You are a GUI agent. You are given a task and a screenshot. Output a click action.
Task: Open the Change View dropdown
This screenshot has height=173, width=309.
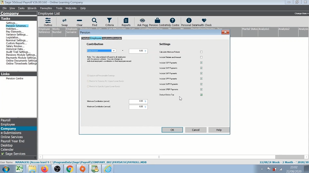pyautogui.click(x=301, y=13)
